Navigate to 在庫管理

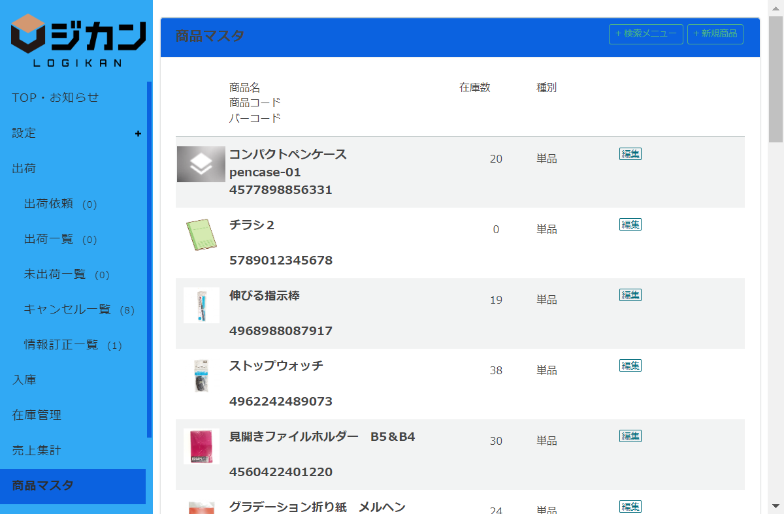37,415
